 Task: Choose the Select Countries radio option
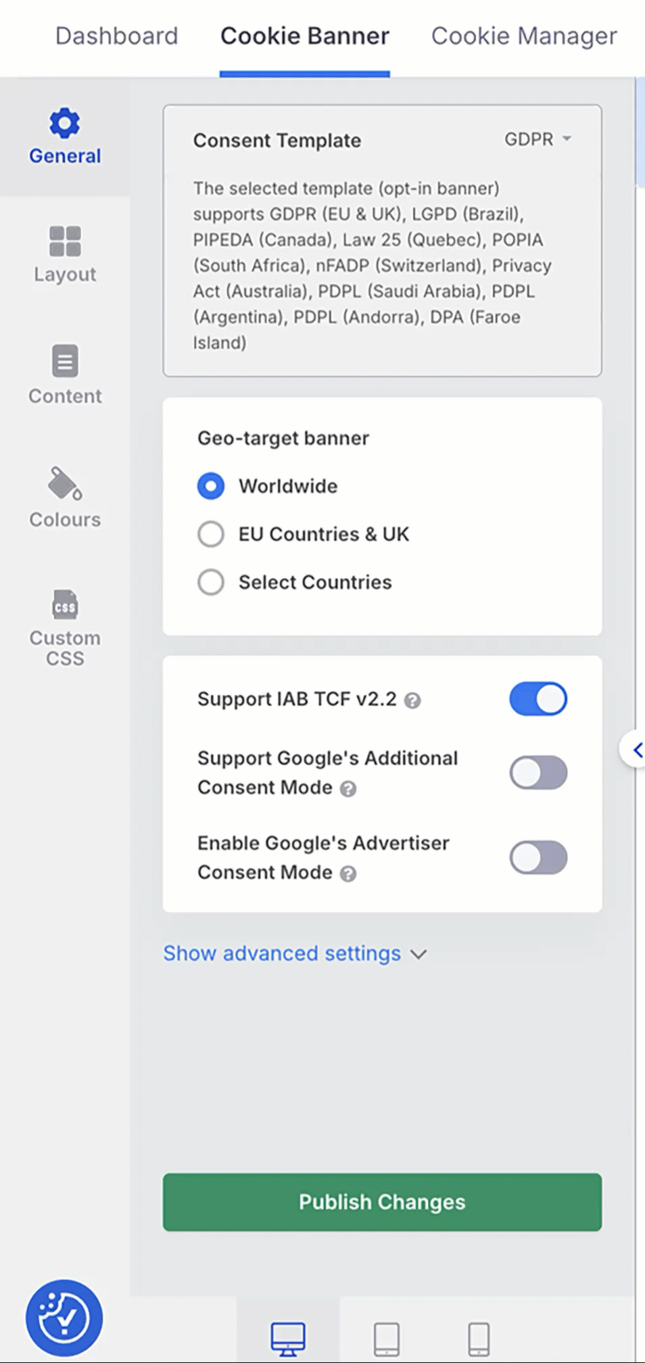click(211, 582)
